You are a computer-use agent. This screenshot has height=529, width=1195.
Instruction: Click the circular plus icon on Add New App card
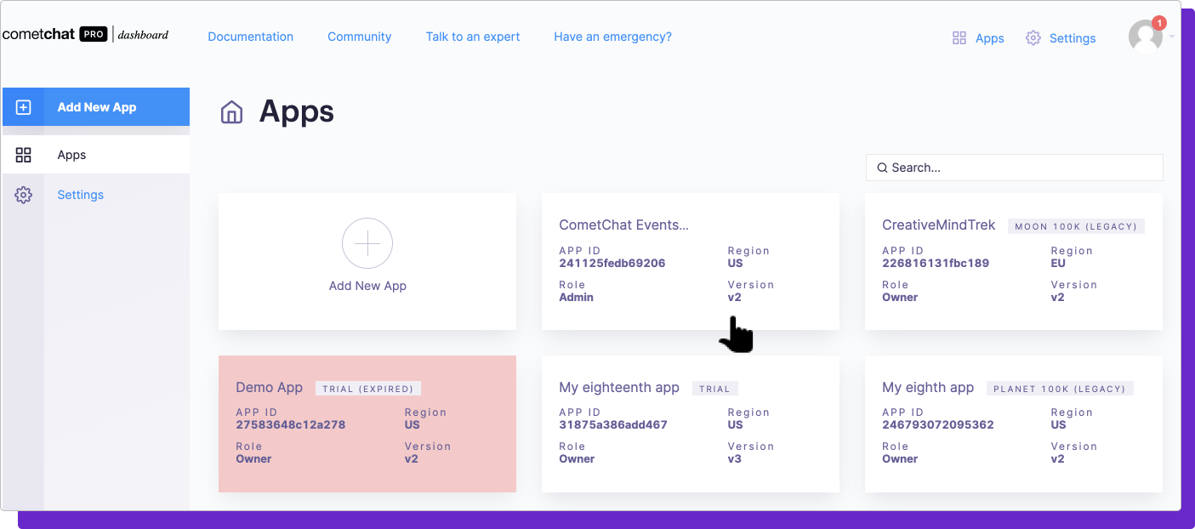(367, 243)
